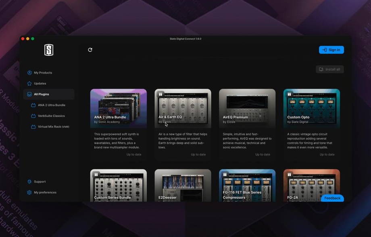Open the Support page
The width and height of the screenshot is (371, 237).
[40, 182]
